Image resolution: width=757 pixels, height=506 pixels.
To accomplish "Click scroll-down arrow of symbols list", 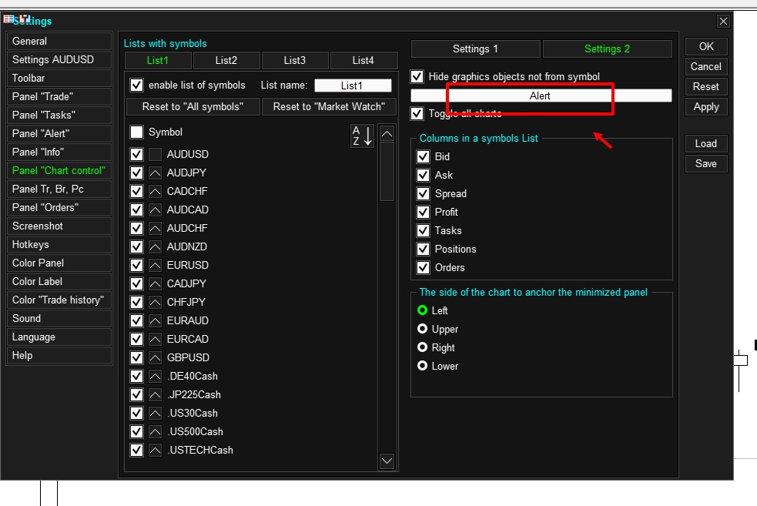I will click(387, 461).
